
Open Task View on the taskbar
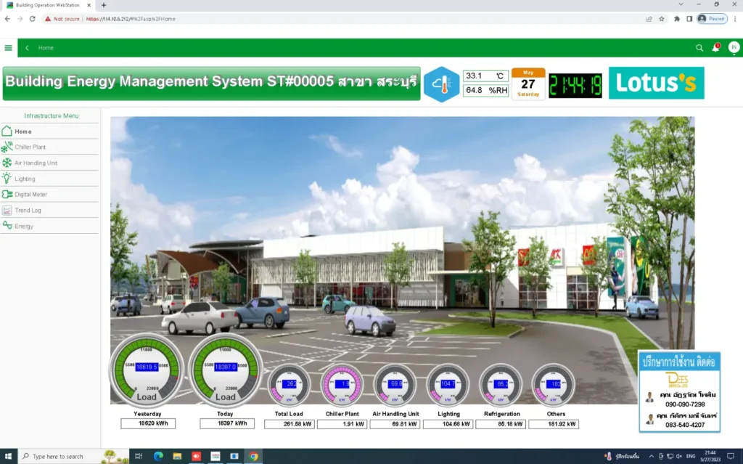[139, 457]
